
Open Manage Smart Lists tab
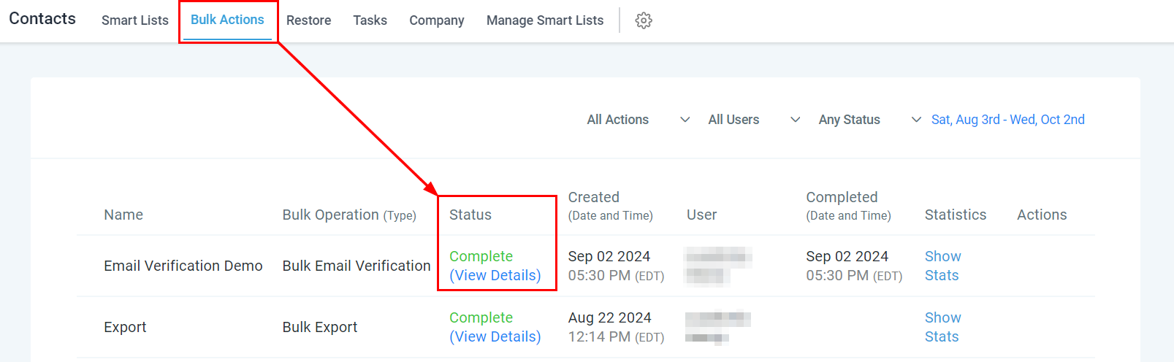[545, 20]
